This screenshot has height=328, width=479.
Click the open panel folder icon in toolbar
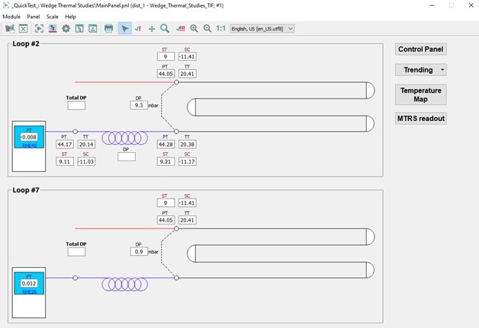[x=10, y=29]
